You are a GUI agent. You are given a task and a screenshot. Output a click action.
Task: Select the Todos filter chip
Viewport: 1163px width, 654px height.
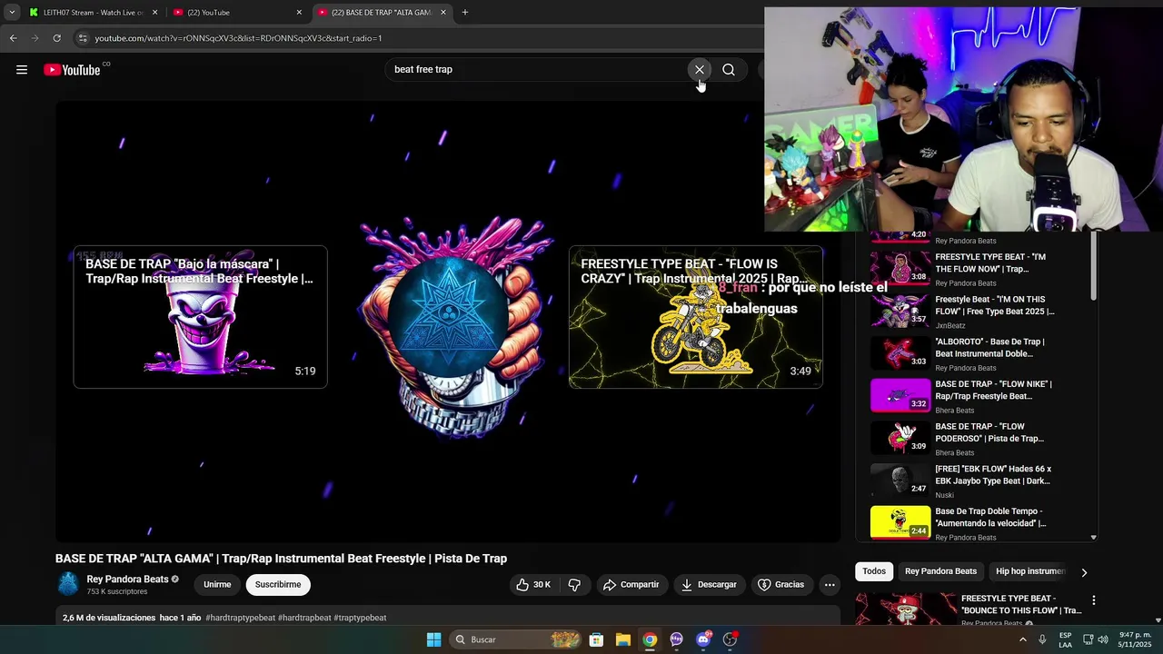874,571
